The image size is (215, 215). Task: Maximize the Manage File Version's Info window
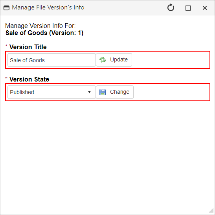(x=188, y=8)
